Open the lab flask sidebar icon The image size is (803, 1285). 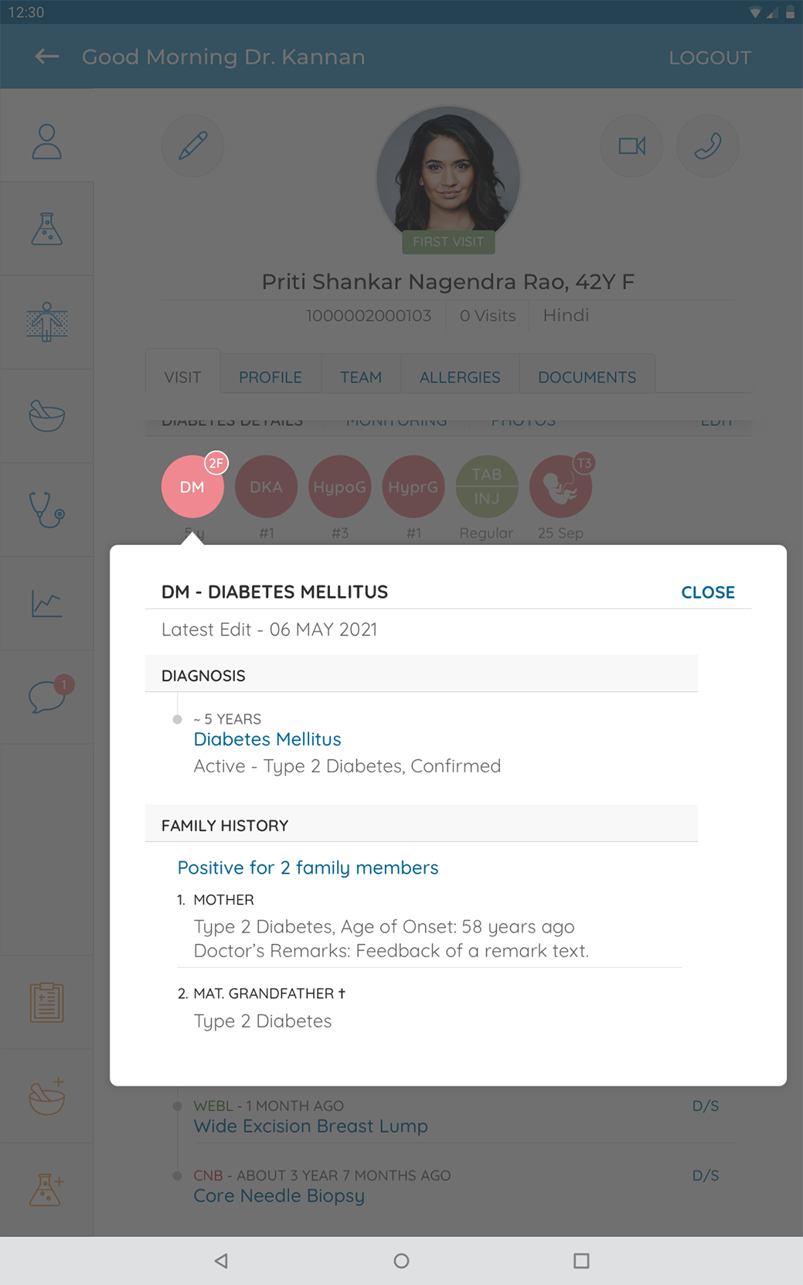46,230
